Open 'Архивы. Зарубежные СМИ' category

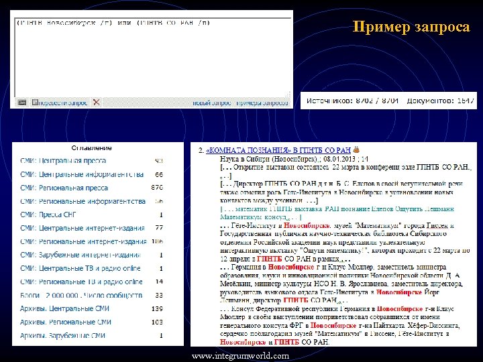tap(62, 336)
